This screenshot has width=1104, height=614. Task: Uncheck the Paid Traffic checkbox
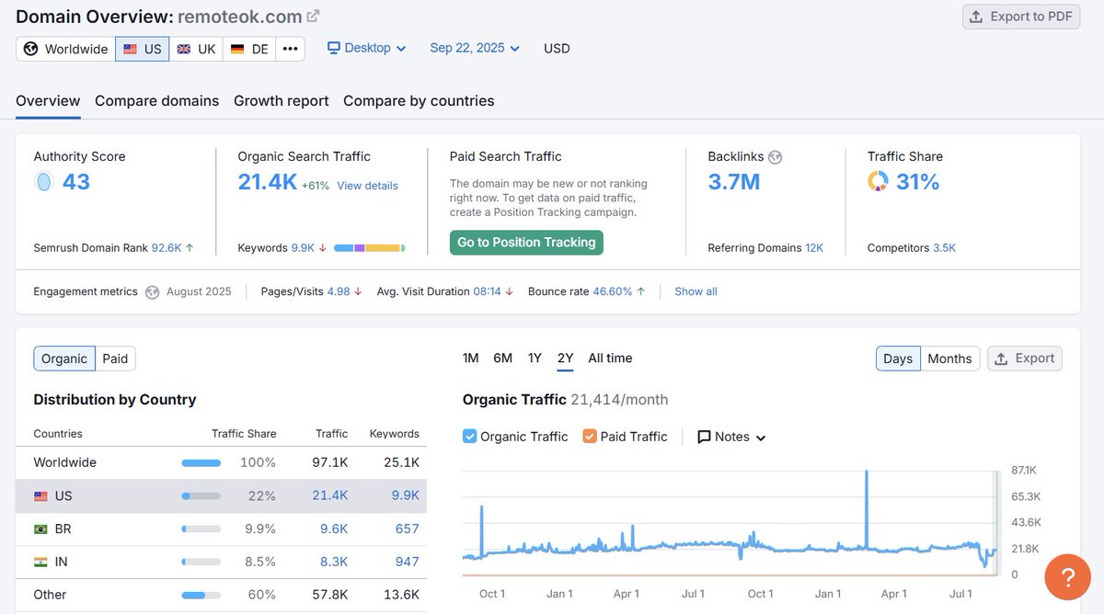pos(590,437)
